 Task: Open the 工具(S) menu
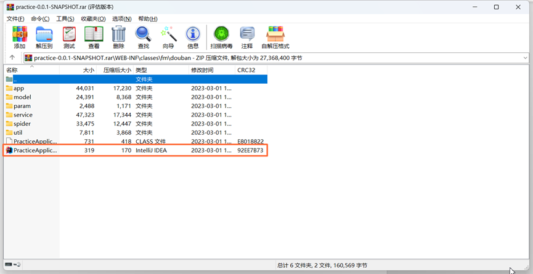tap(65, 19)
